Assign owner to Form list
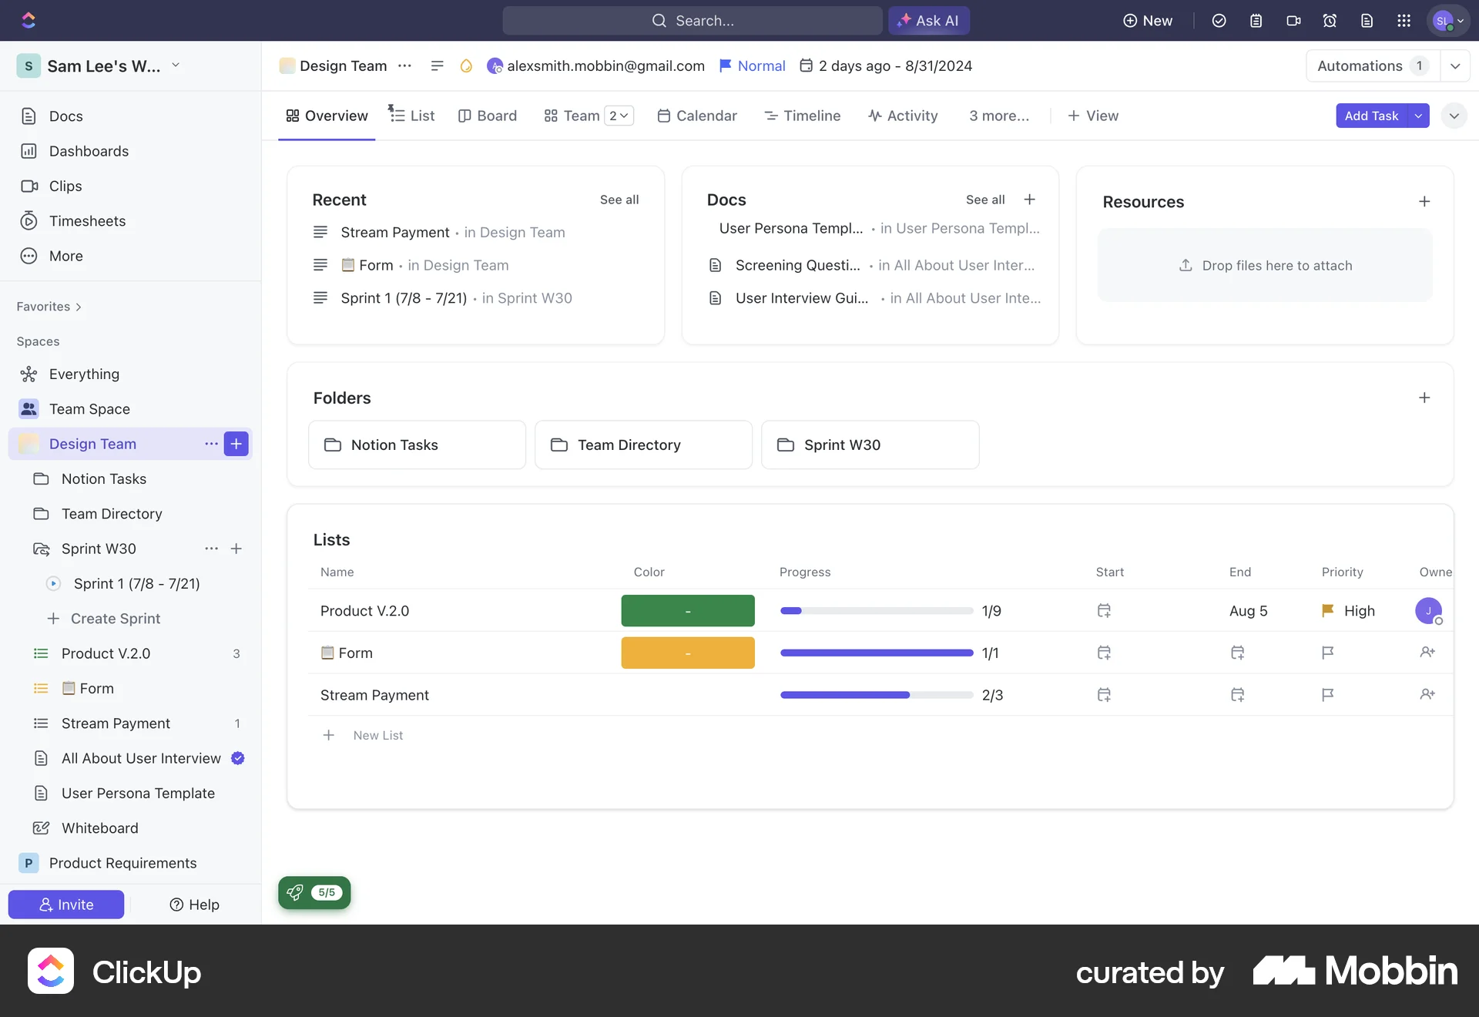This screenshot has height=1017, width=1479. pos(1427,653)
